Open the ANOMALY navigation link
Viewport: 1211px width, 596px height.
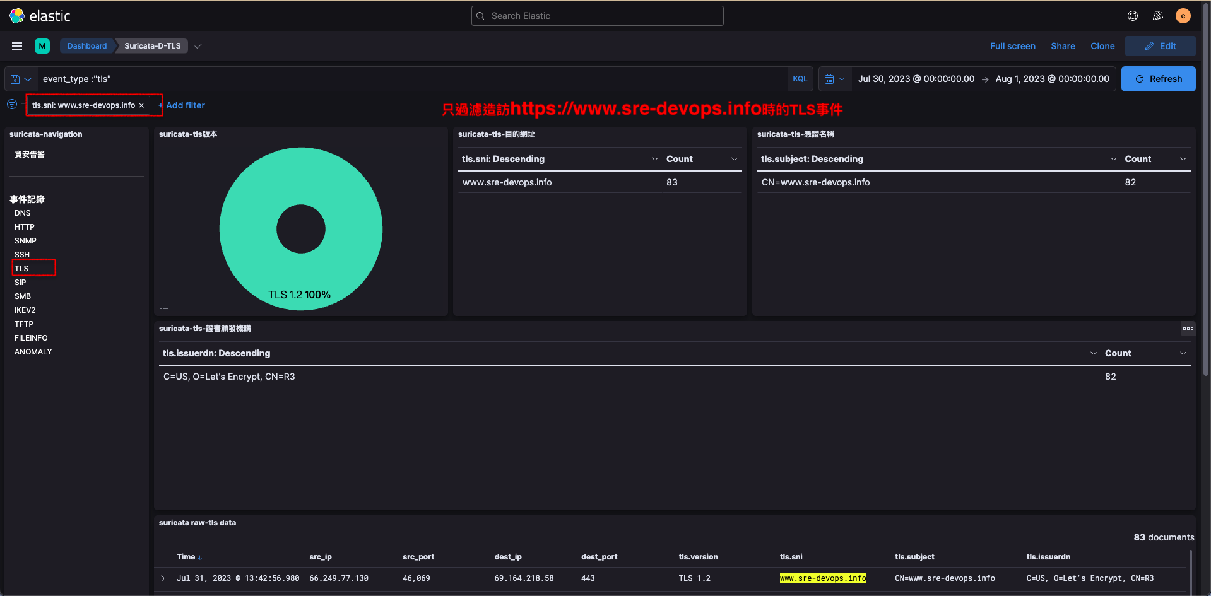click(33, 352)
